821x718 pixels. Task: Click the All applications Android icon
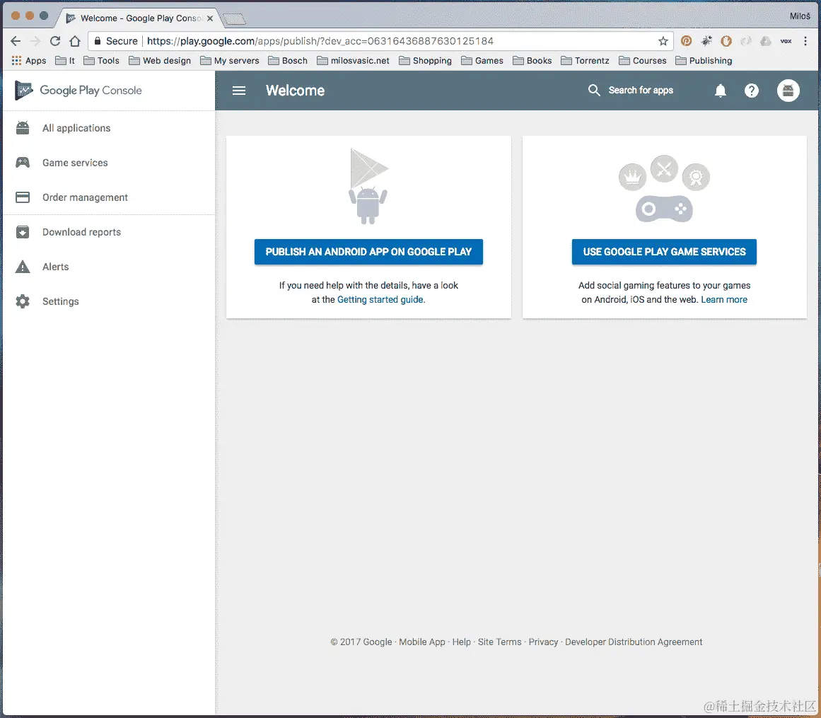click(x=23, y=128)
